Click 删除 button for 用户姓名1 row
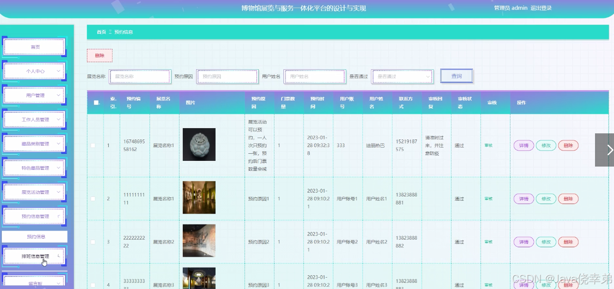 pyautogui.click(x=568, y=199)
